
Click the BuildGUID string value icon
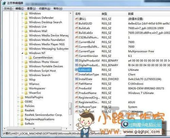point(76,23)
